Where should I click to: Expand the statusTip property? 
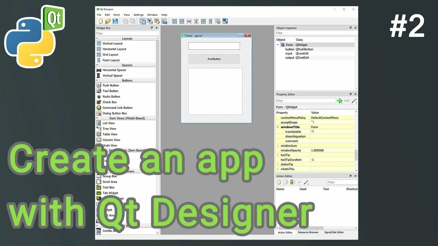click(278, 164)
